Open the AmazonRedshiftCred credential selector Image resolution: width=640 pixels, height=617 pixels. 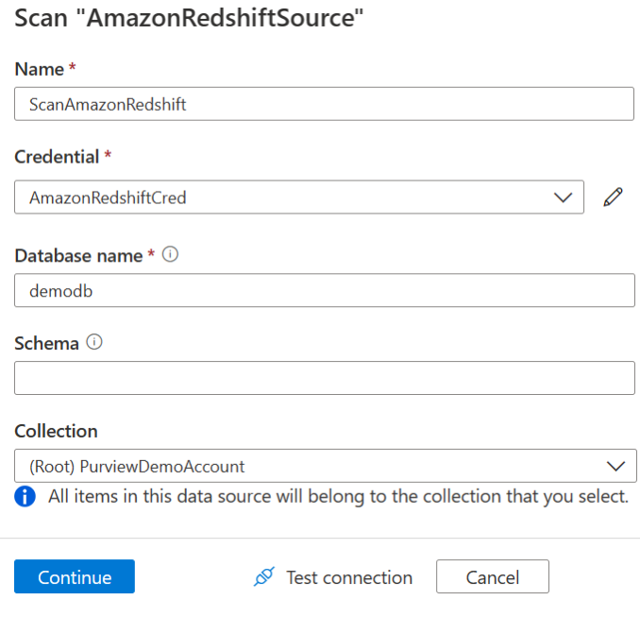tap(283, 197)
